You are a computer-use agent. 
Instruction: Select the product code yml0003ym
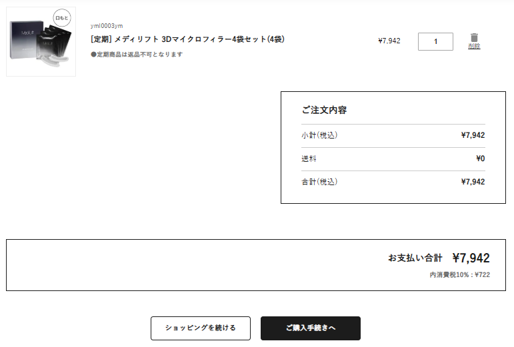[x=107, y=26]
